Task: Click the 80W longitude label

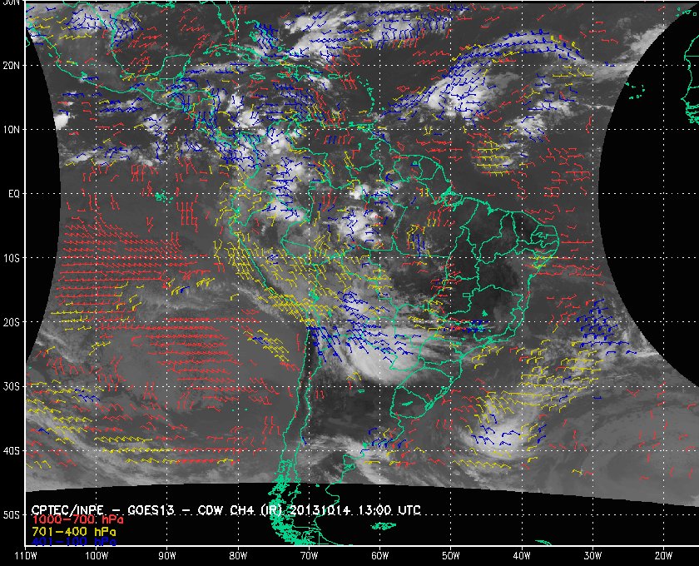Action: click(x=238, y=555)
